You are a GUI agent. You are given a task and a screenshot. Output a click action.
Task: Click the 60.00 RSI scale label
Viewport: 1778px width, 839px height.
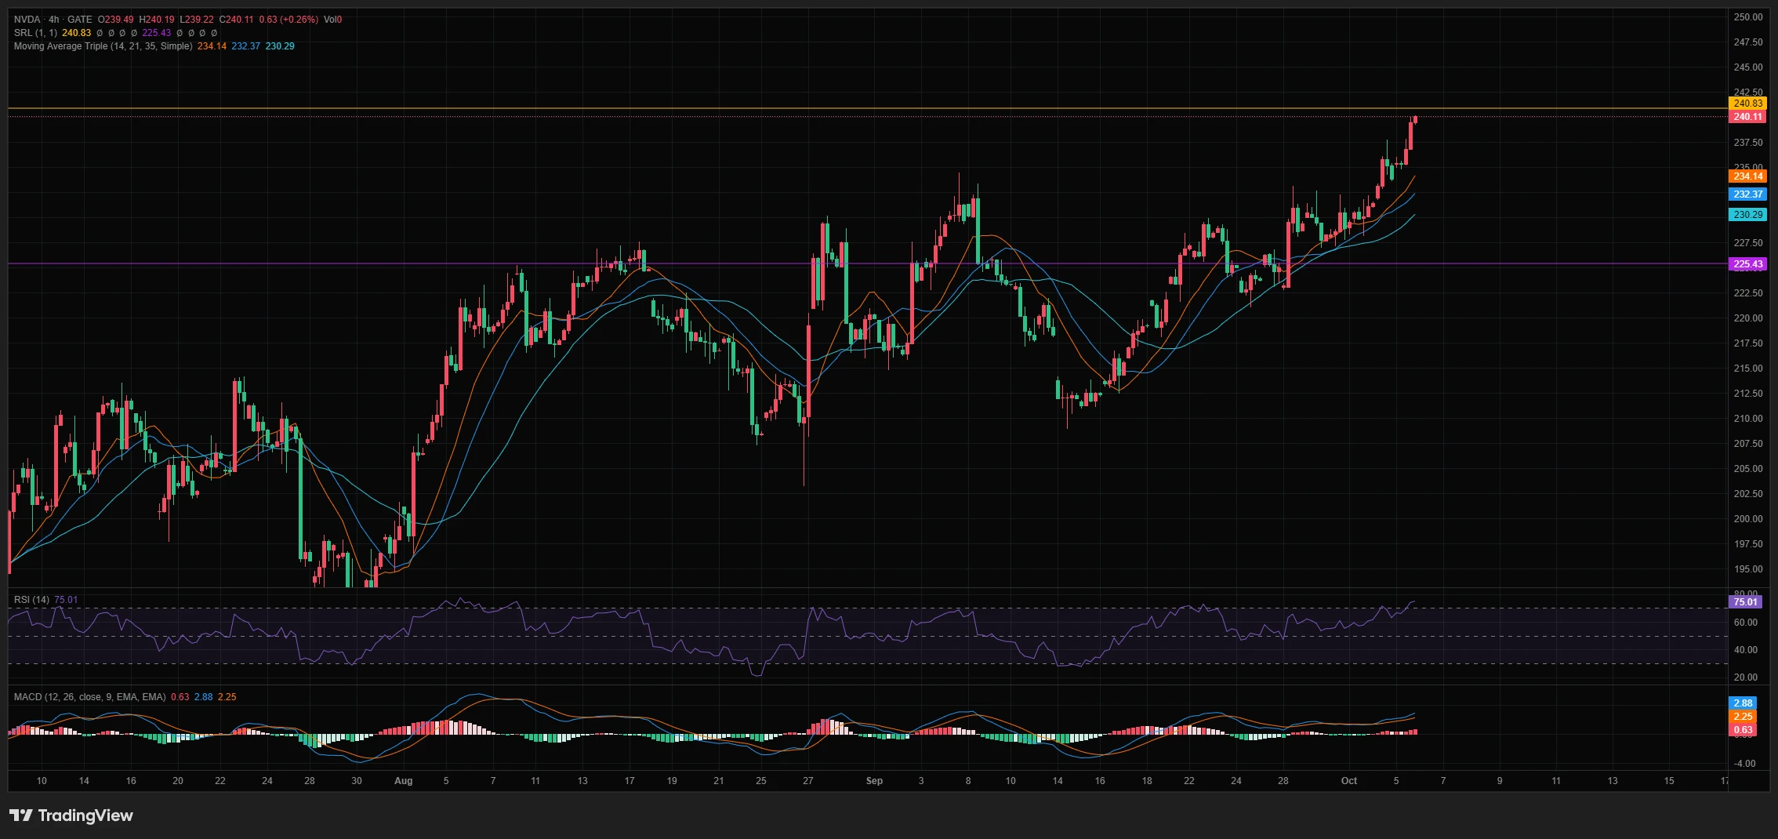tap(1745, 623)
